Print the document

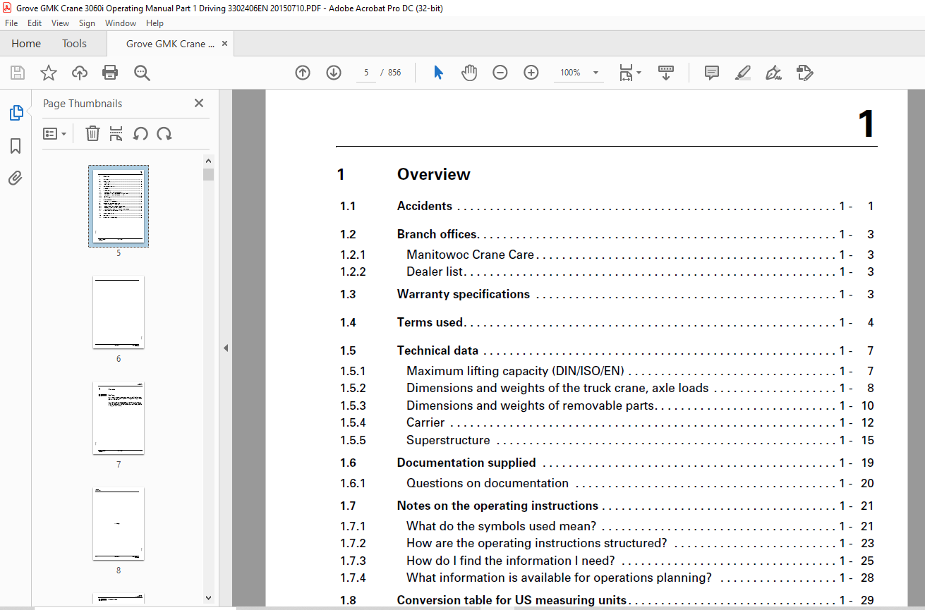click(x=110, y=73)
